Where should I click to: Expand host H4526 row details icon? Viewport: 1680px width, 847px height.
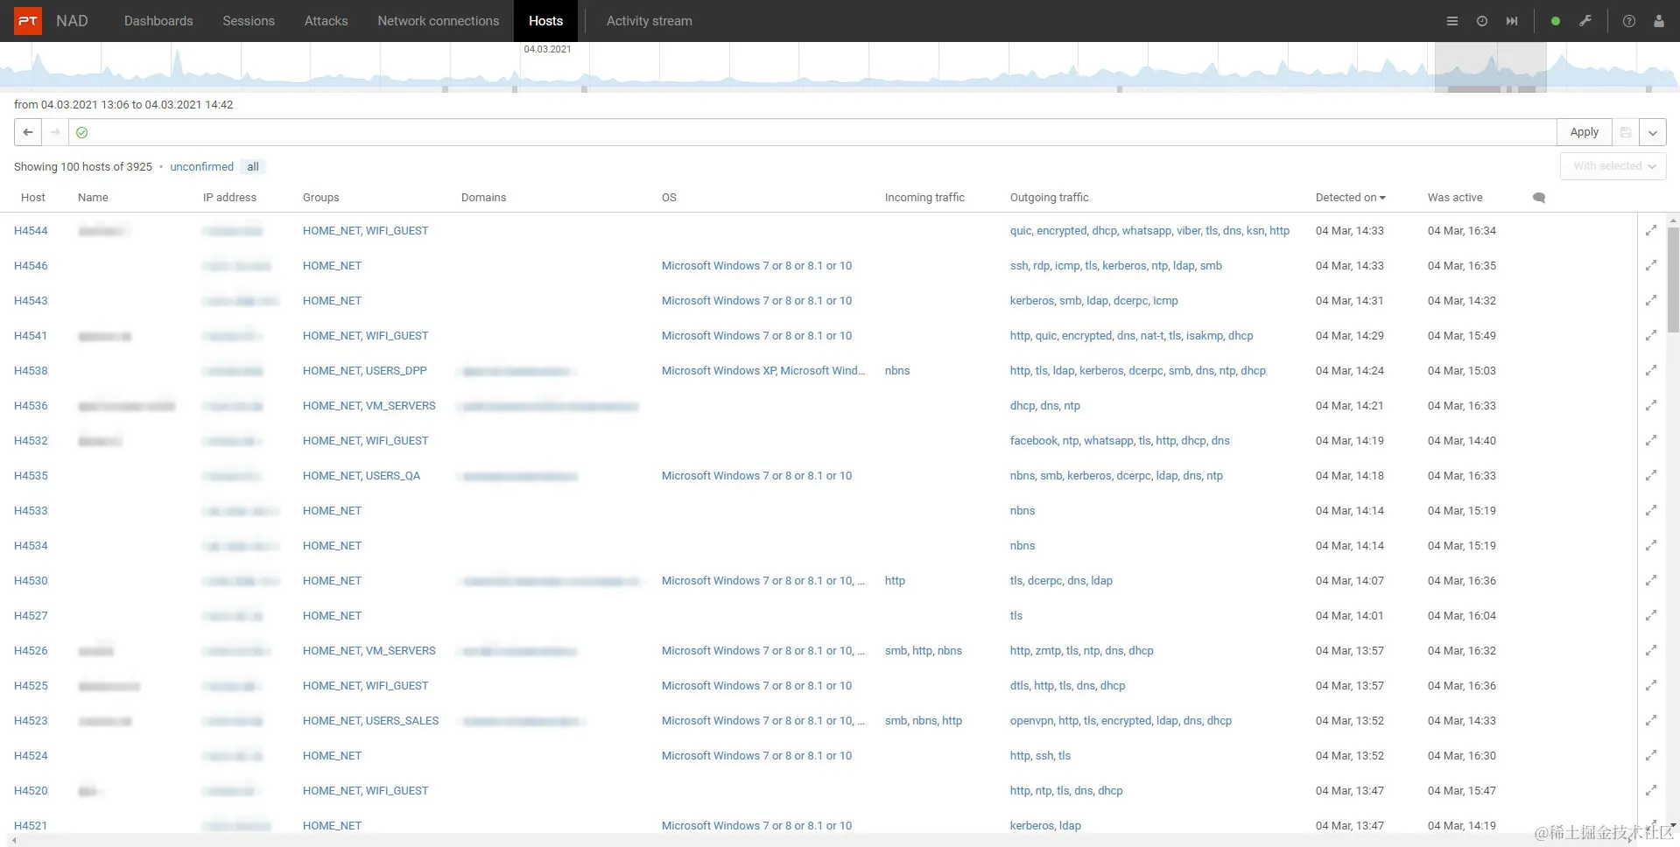[1651, 651]
